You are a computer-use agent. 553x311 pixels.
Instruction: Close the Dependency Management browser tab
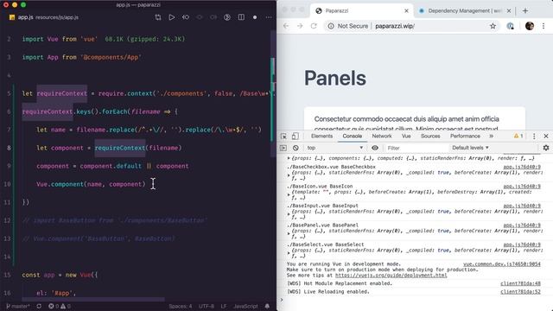tap(509, 11)
